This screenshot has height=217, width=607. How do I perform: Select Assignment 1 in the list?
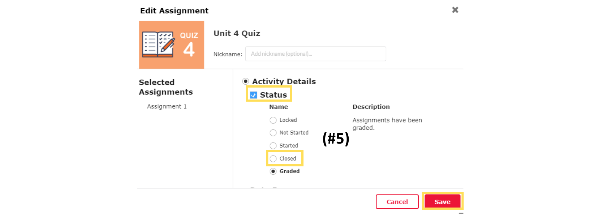(x=167, y=106)
